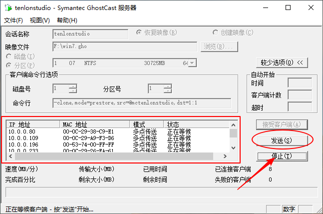Increase the 分区号 spinner value

[168, 86]
